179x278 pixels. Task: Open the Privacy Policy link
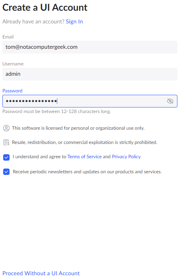click(x=126, y=157)
